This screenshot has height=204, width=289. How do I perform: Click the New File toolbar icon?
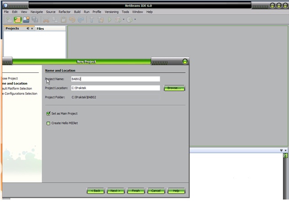[x=9, y=20]
